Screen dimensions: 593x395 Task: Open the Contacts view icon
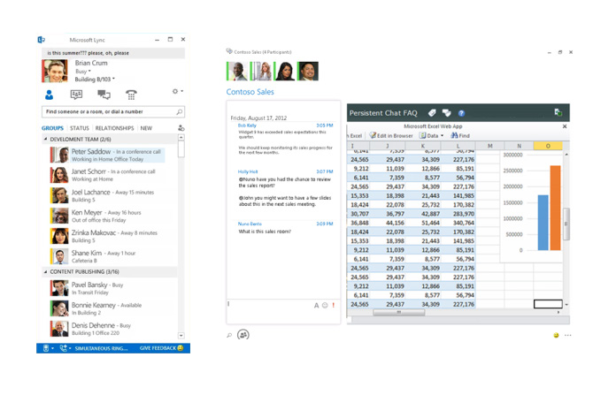click(50, 95)
